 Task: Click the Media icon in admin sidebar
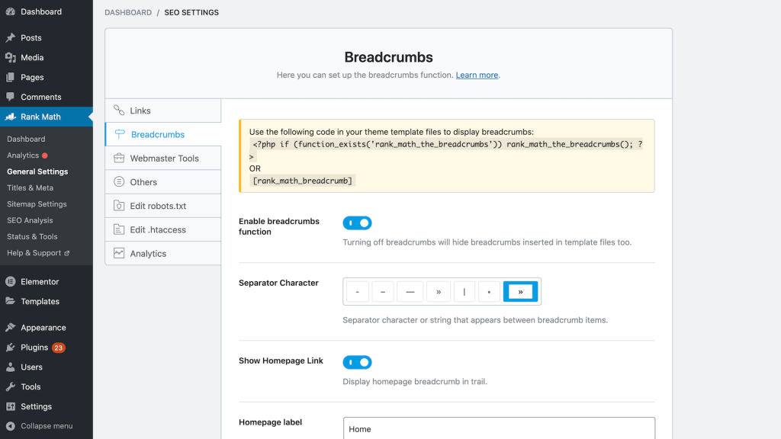tap(10, 57)
